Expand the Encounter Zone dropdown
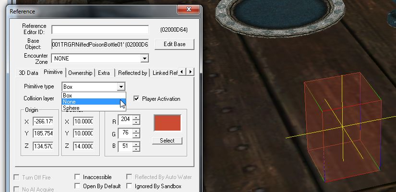 pyautogui.click(x=144, y=59)
